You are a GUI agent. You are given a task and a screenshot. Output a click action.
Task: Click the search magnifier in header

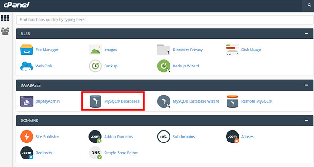pos(309,5)
